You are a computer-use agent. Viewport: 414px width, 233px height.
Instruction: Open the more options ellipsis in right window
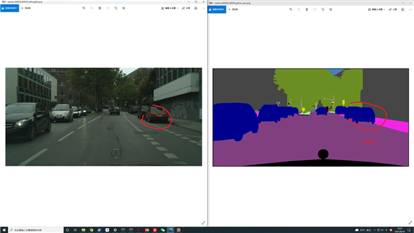point(410,10)
